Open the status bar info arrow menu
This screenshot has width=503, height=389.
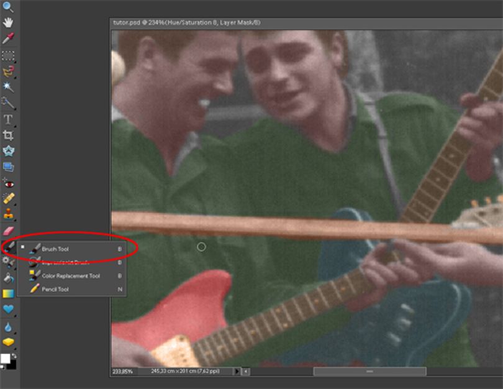(x=237, y=372)
